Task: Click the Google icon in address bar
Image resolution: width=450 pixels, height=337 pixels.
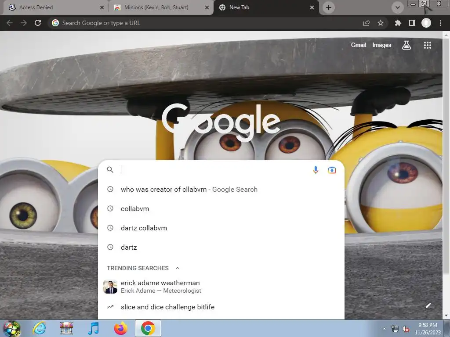Action: (x=55, y=23)
